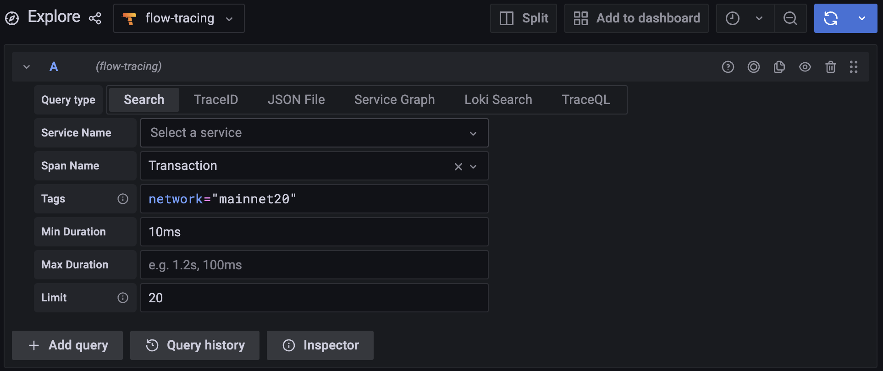The height and width of the screenshot is (371, 883).
Task: Show query help question-mark icon
Action: (728, 67)
